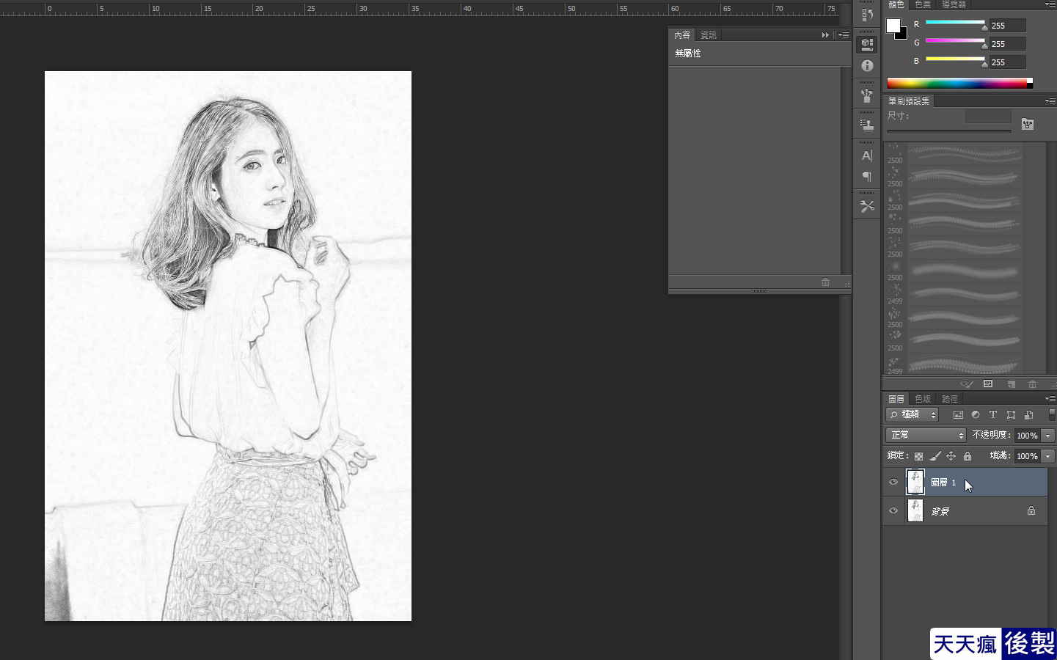Click the 不透明度 100% value field
This screenshot has height=660, width=1057.
1028,436
